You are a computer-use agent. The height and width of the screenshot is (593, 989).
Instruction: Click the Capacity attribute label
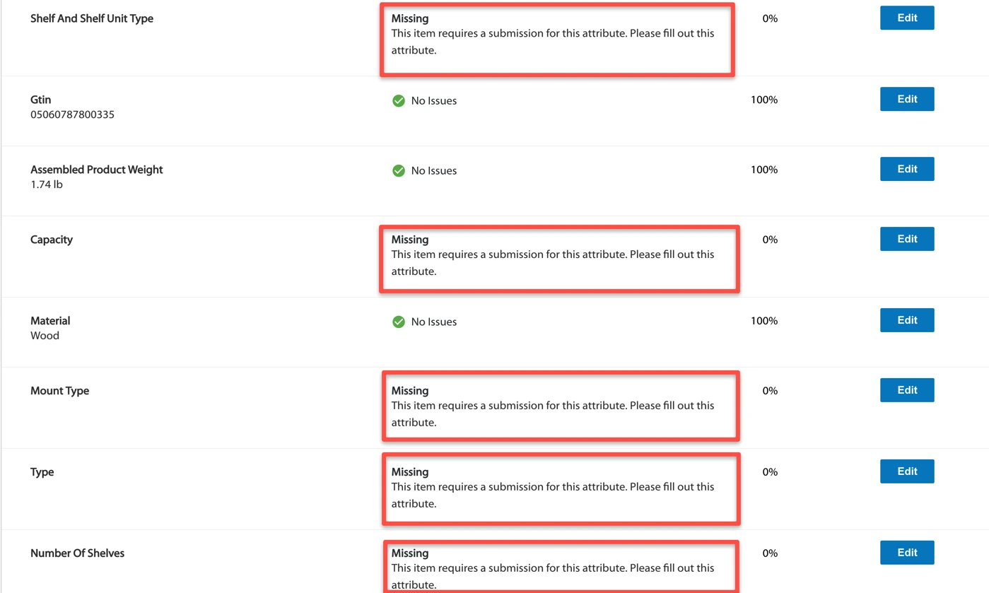click(52, 240)
